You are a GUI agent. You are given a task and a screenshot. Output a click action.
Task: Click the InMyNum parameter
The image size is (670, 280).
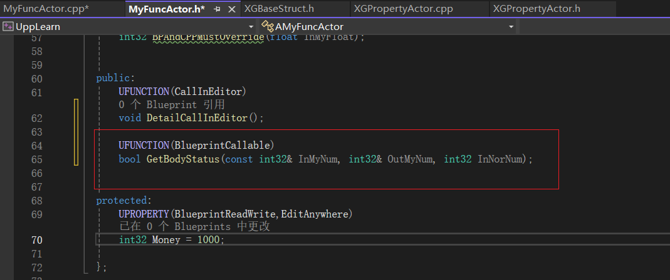click(318, 159)
